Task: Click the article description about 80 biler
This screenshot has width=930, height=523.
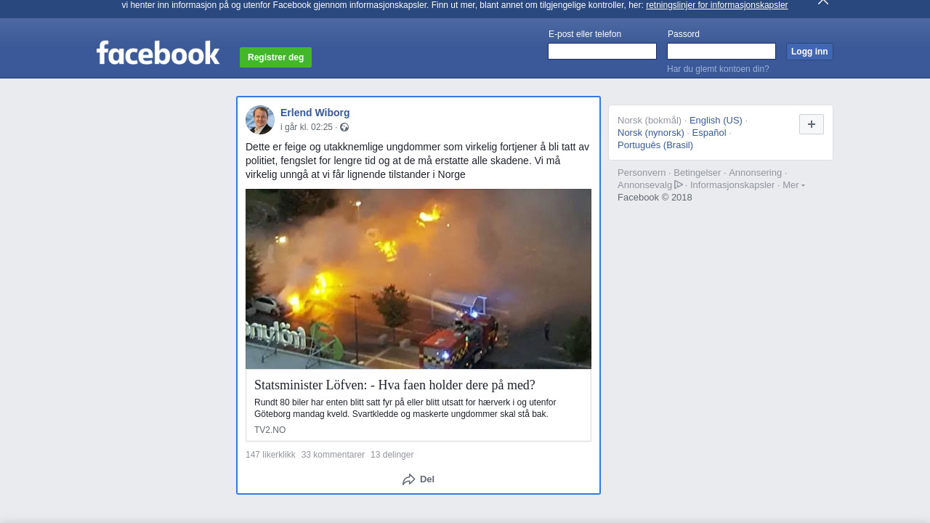Action: 405,408
